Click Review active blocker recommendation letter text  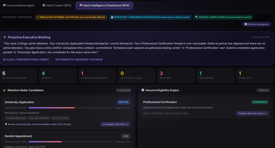39,124
